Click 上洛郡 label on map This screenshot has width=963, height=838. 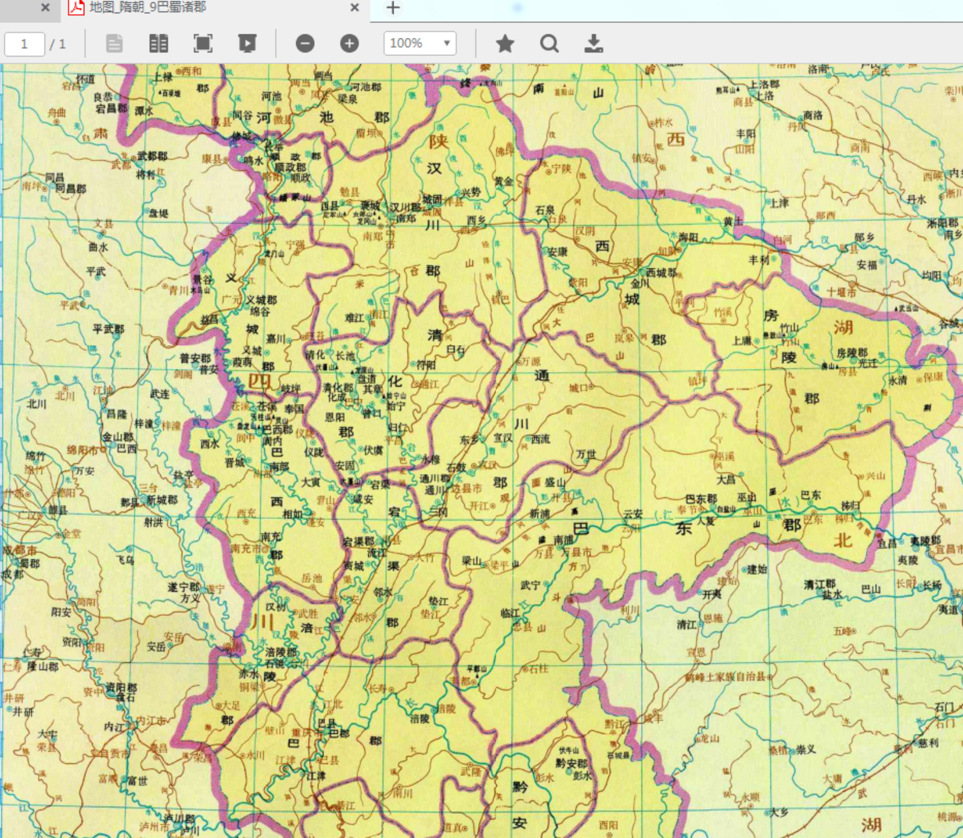[x=764, y=84]
